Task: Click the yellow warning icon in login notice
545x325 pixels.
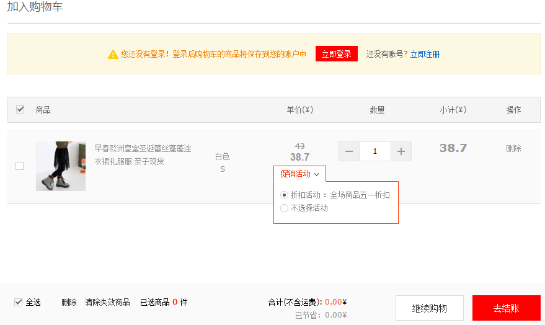Action: [x=113, y=55]
